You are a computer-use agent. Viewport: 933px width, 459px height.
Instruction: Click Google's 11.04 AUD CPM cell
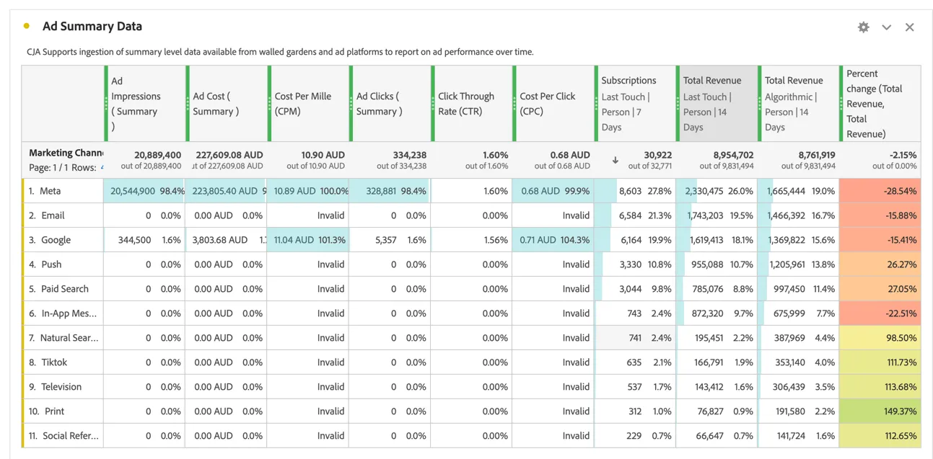point(307,240)
